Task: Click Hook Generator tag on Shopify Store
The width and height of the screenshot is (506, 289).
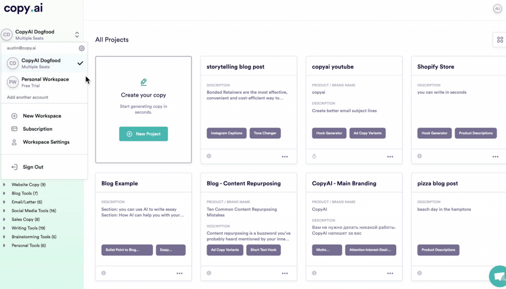Action: click(x=434, y=133)
